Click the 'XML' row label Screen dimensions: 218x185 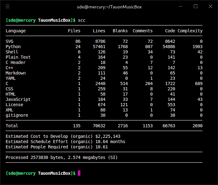[9, 110]
